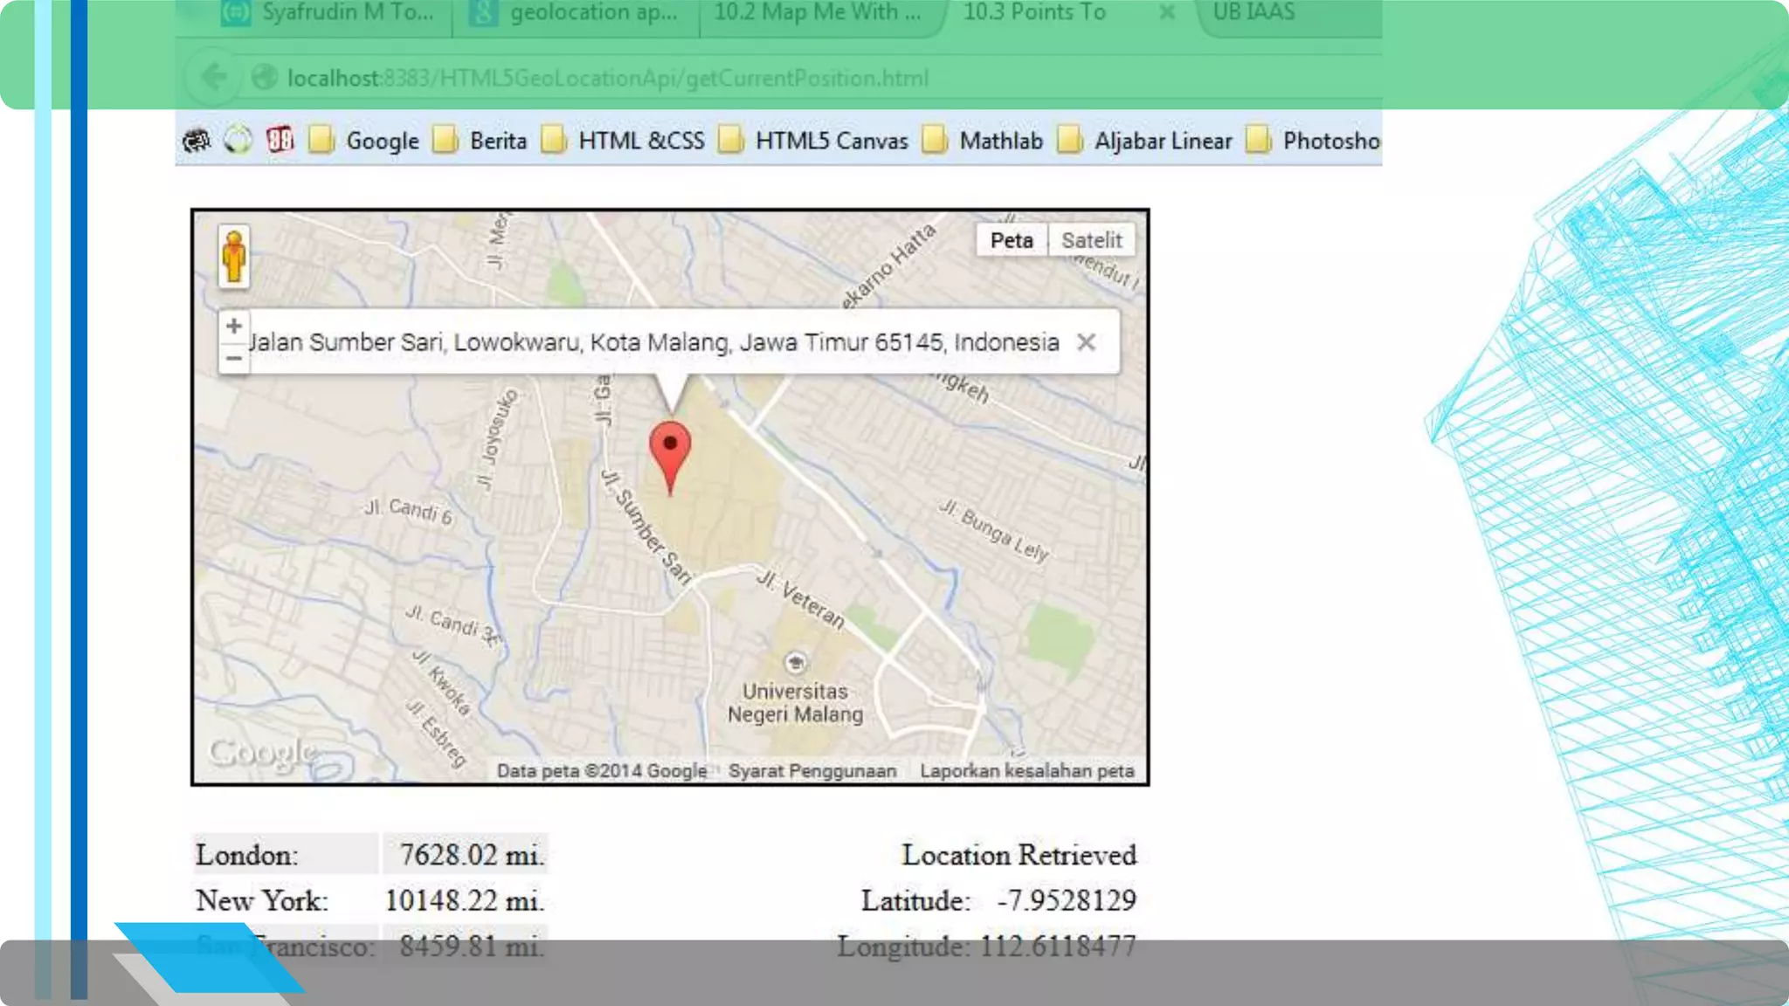Click the first bookmark bar favicon
Screen dimensions: 1789x1006
pos(197,140)
